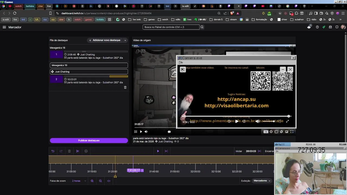Click the browser address bar URL
The height and width of the screenshot is (195, 347).
tap(106, 13)
